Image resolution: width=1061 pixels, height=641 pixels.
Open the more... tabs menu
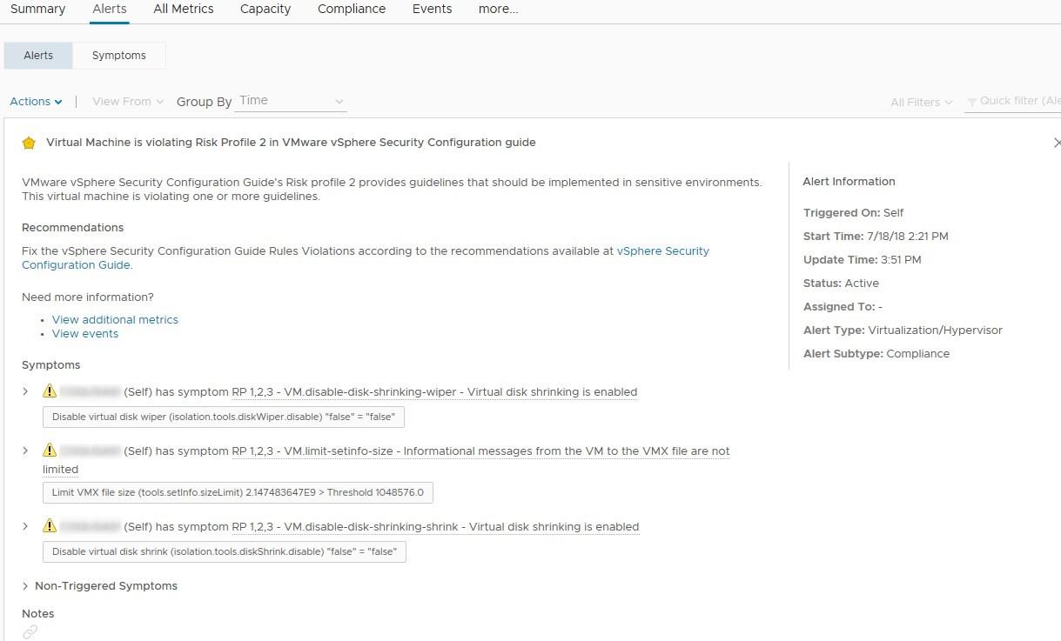498,9
